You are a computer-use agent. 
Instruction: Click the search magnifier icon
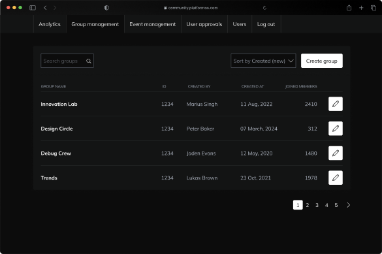(x=89, y=61)
